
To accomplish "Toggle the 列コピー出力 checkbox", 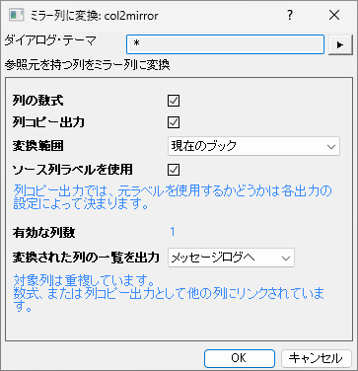I will pos(174,122).
